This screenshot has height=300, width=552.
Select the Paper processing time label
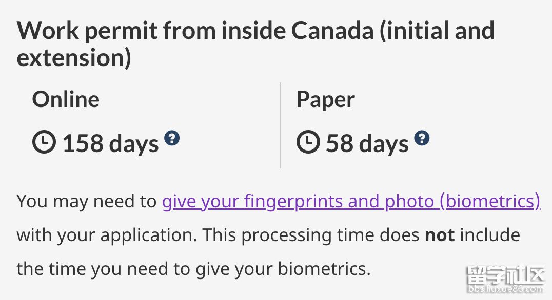325,99
